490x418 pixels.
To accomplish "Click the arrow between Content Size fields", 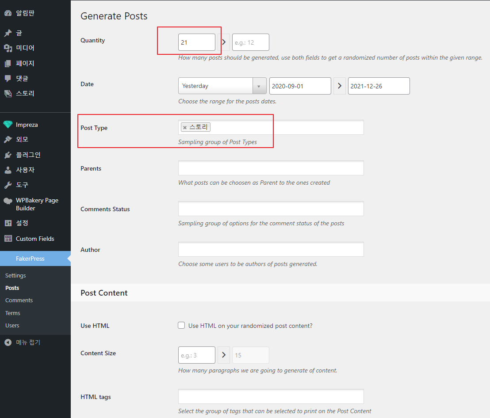I will click(224, 355).
